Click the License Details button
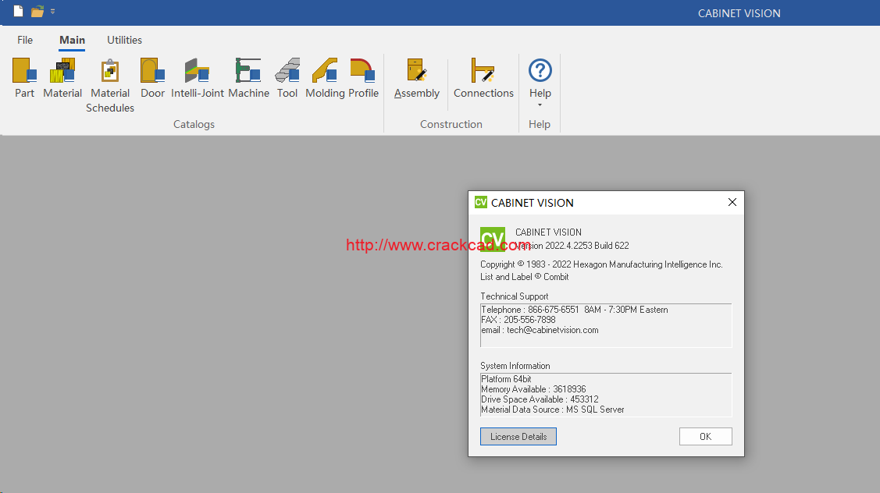Viewport: 880px width, 493px height. click(518, 436)
